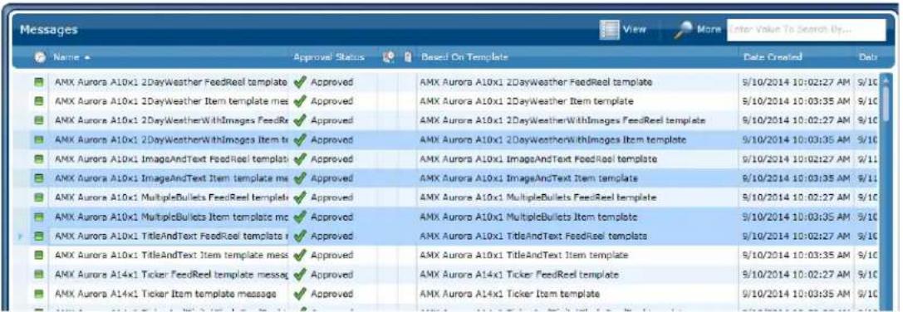Open the View layout icon
This screenshot has width=903, height=312.
(609, 30)
